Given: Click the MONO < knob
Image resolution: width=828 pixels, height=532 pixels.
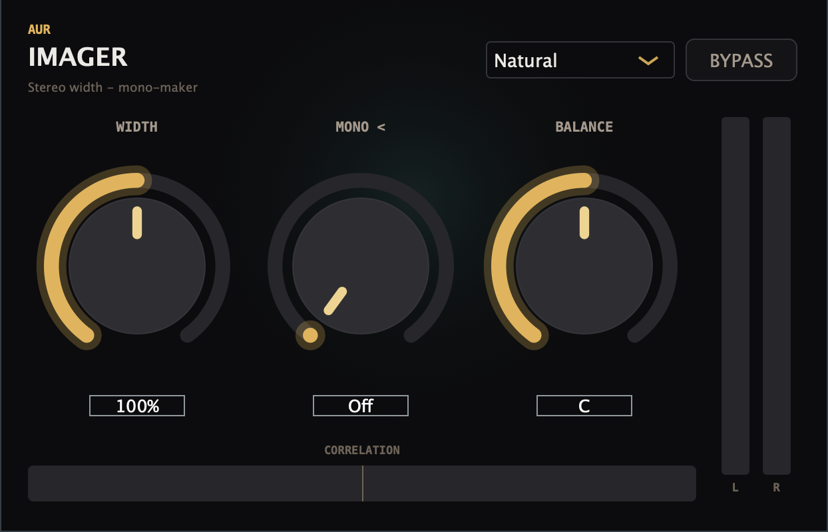Looking at the screenshot, I should pyautogui.click(x=361, y=266).
